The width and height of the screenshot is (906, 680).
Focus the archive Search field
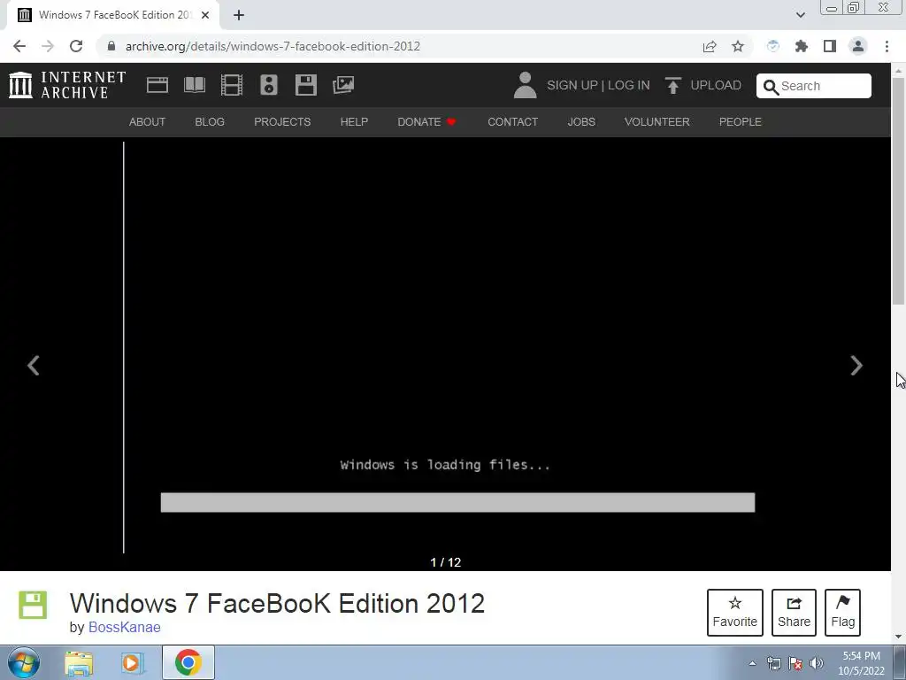pyautogui.click(x=814, y=86)
